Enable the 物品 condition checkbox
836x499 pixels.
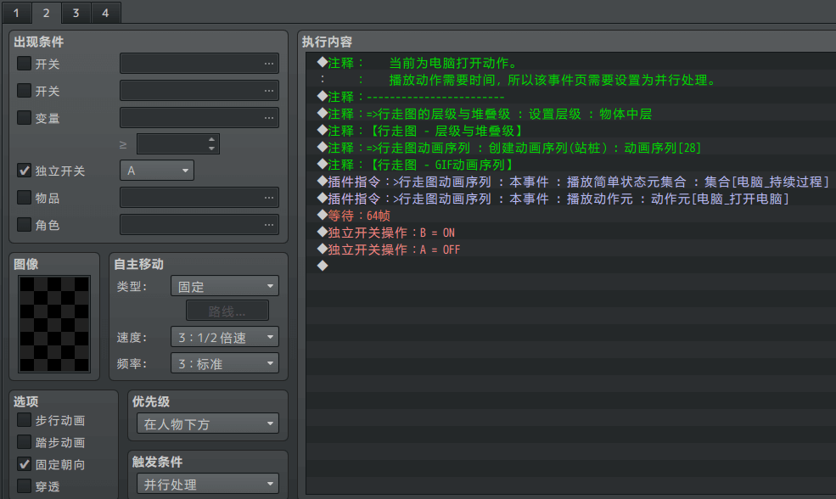point(25,198)
